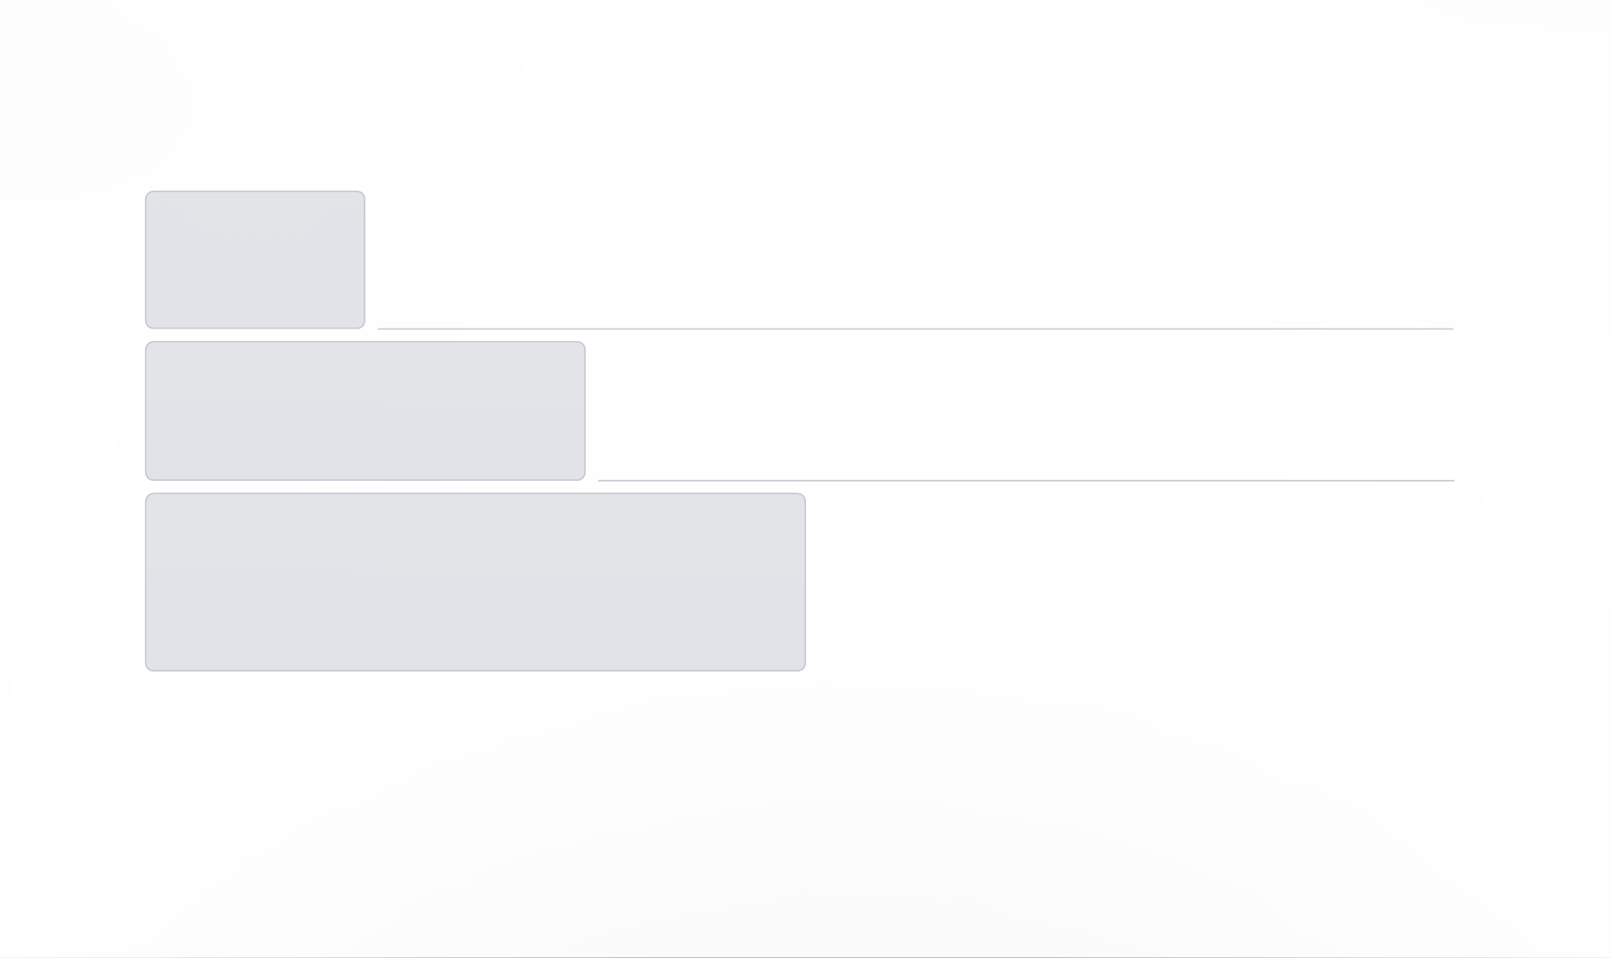Screen dimensions: 1612x958
Task: Select the middle gray skeleton card
Action: [x=365, y=411]
